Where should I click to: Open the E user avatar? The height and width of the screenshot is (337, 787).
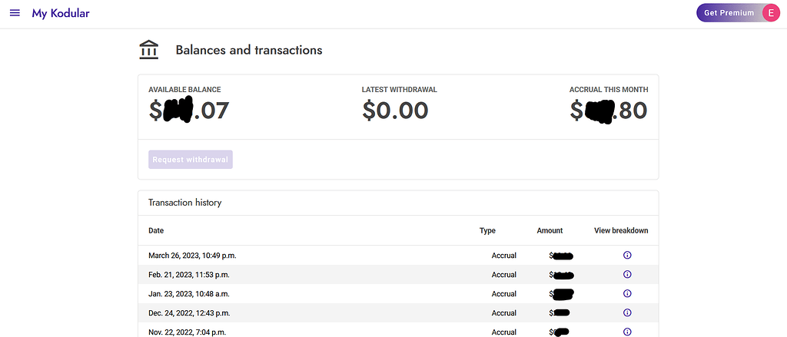point(770,13)
